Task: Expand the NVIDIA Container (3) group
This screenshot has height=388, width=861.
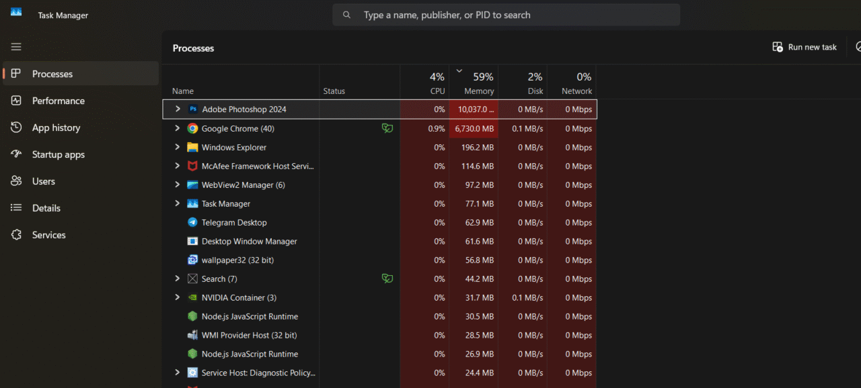Action: 178,297
